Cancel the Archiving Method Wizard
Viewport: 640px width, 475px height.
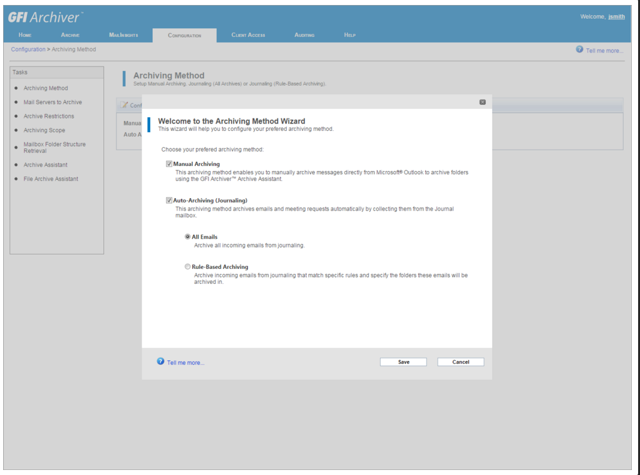pos(460,362)
